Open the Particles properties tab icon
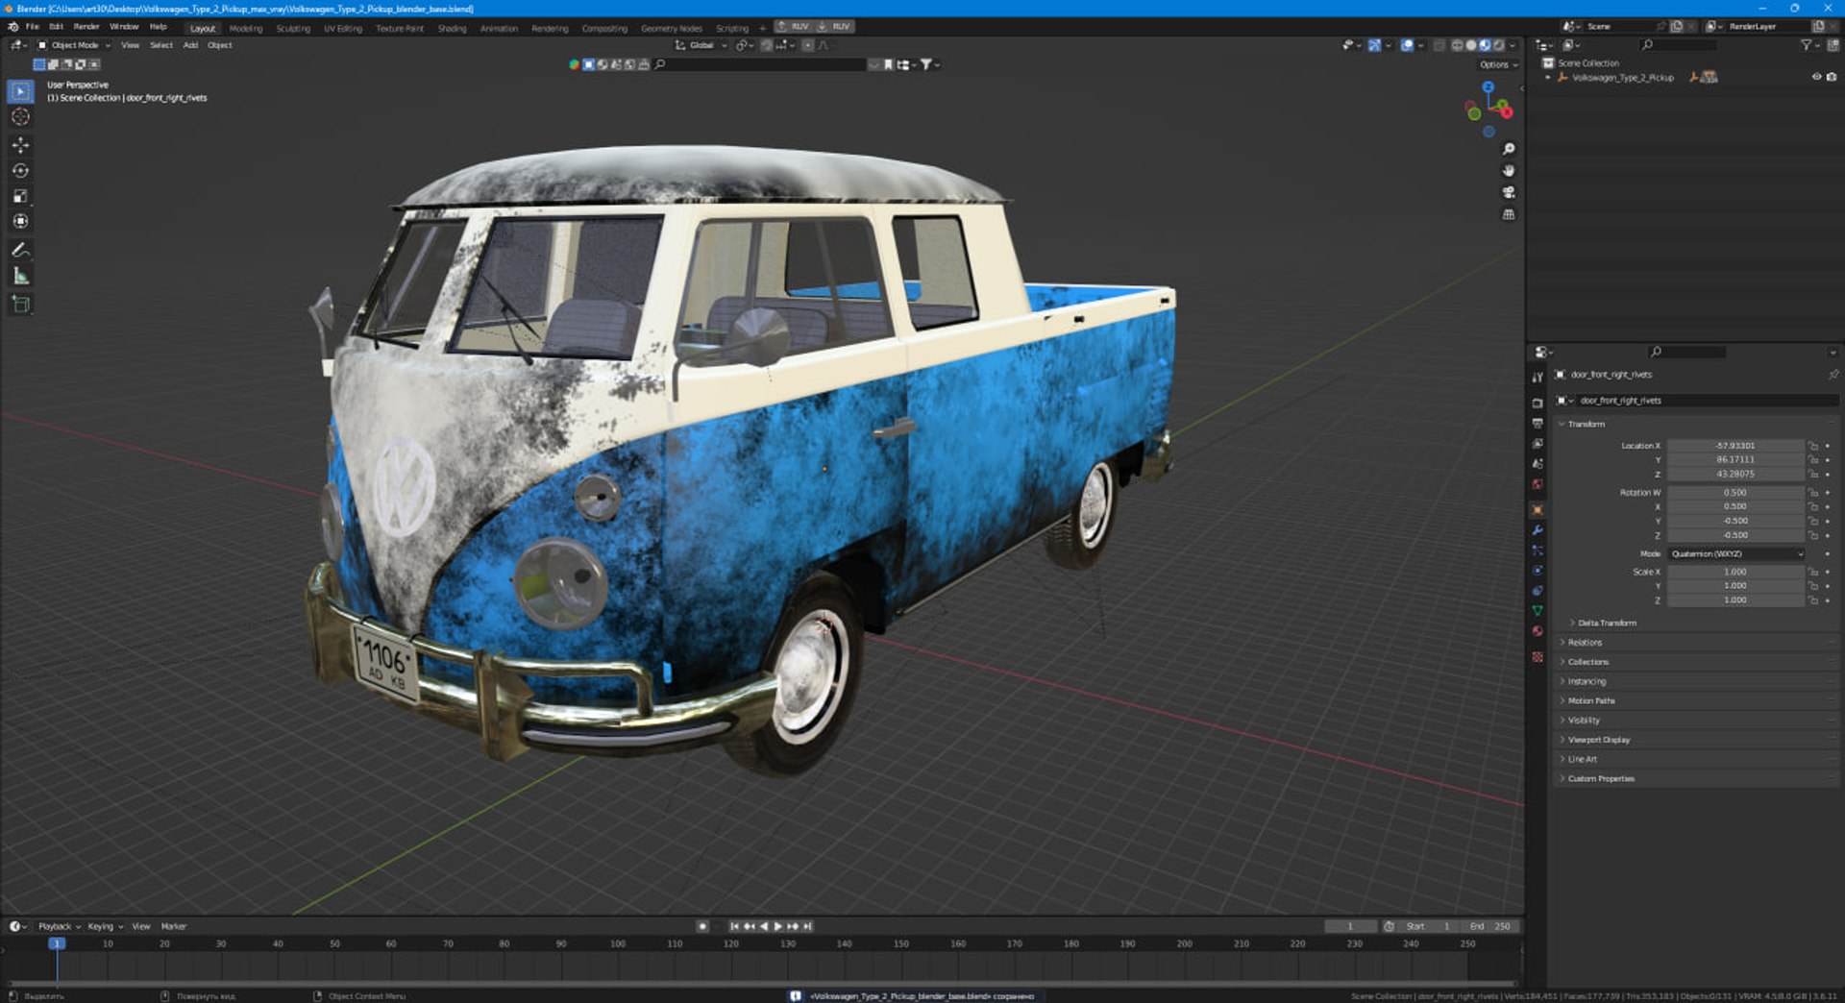Image resolution: width=1845 pixels, height=1003 pixels. (x=1537, y=550)
